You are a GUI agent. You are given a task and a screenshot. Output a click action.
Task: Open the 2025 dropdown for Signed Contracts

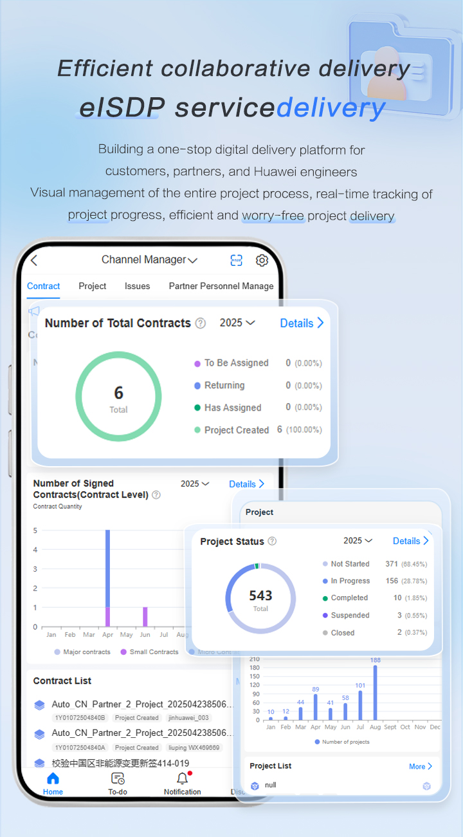click(195, 484)
